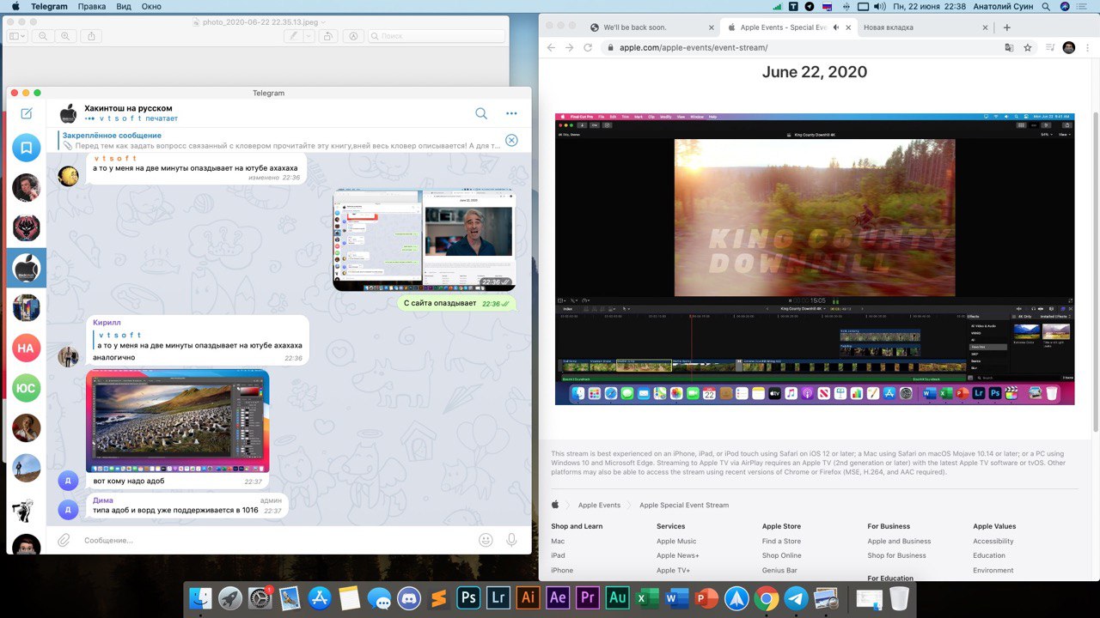The height and width of the screenshot is (618, 1100).
Task: Open a new Chrome tab with plus button
Action: pyautogui.click(x=1007, y=27)
